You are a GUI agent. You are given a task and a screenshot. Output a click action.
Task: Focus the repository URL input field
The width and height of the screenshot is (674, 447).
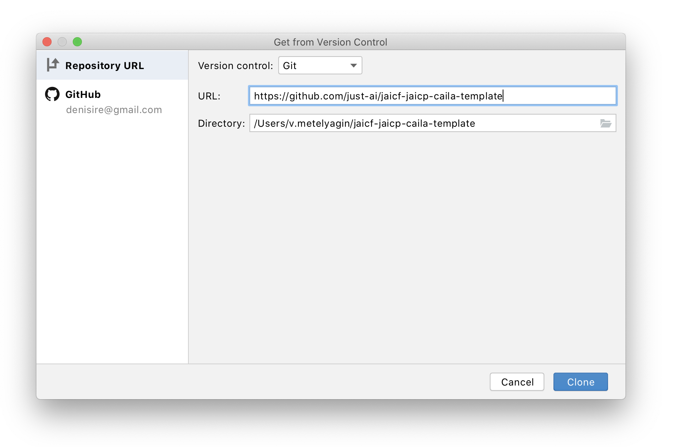[x=433, y=96]
